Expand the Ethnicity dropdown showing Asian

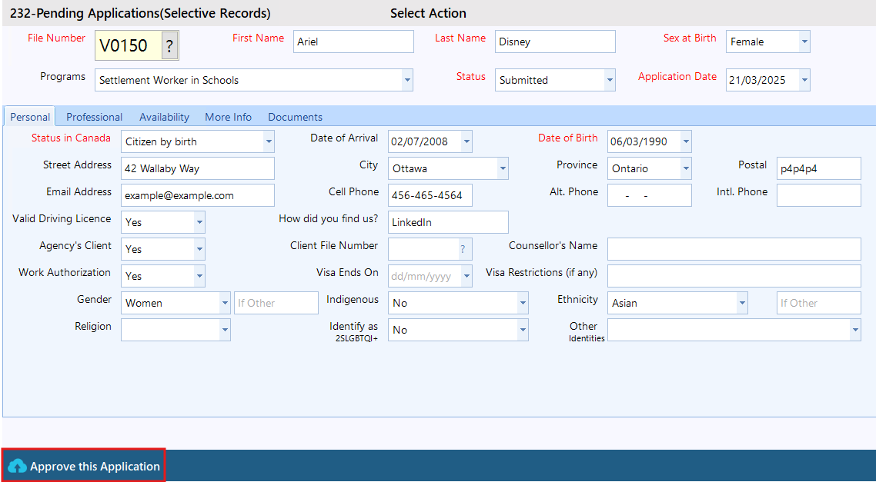[x=742, y=303]
